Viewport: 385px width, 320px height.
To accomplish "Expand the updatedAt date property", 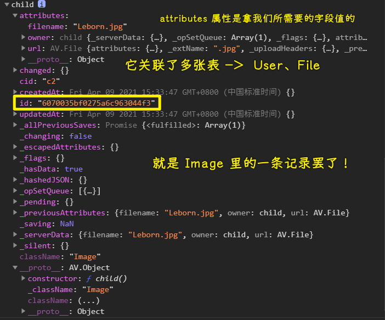I will [15, 114].
